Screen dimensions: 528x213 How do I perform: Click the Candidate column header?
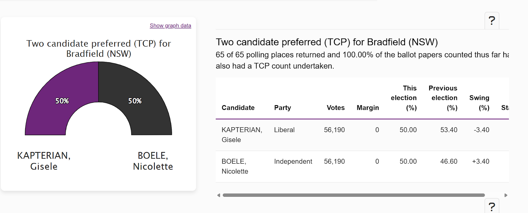coord(238,108)
